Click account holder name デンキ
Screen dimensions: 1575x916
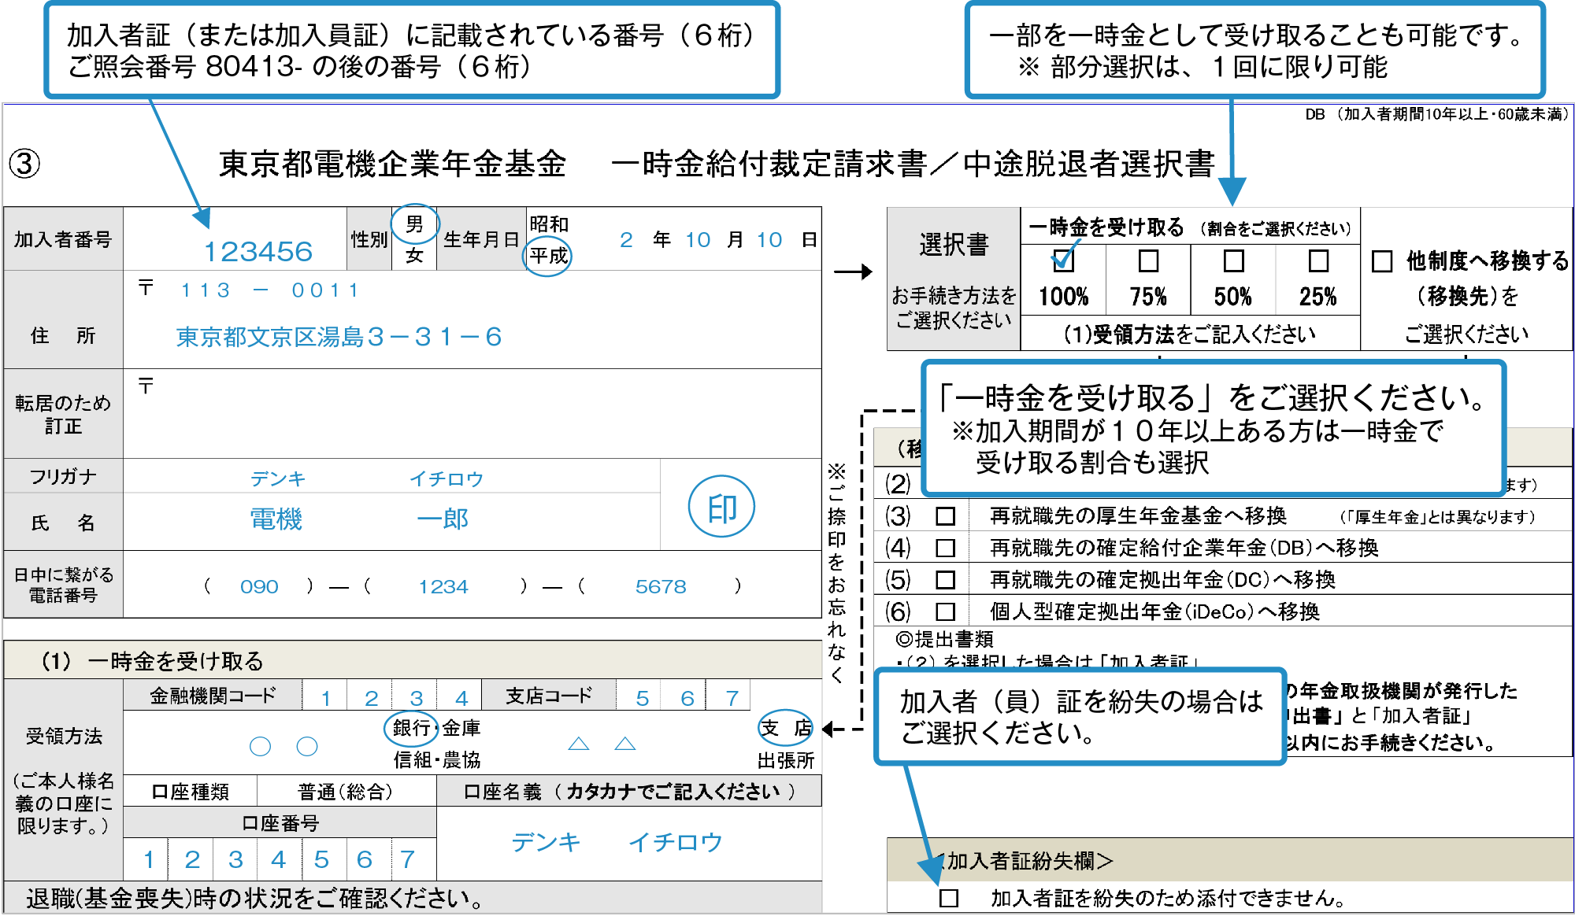coord(546,843)
